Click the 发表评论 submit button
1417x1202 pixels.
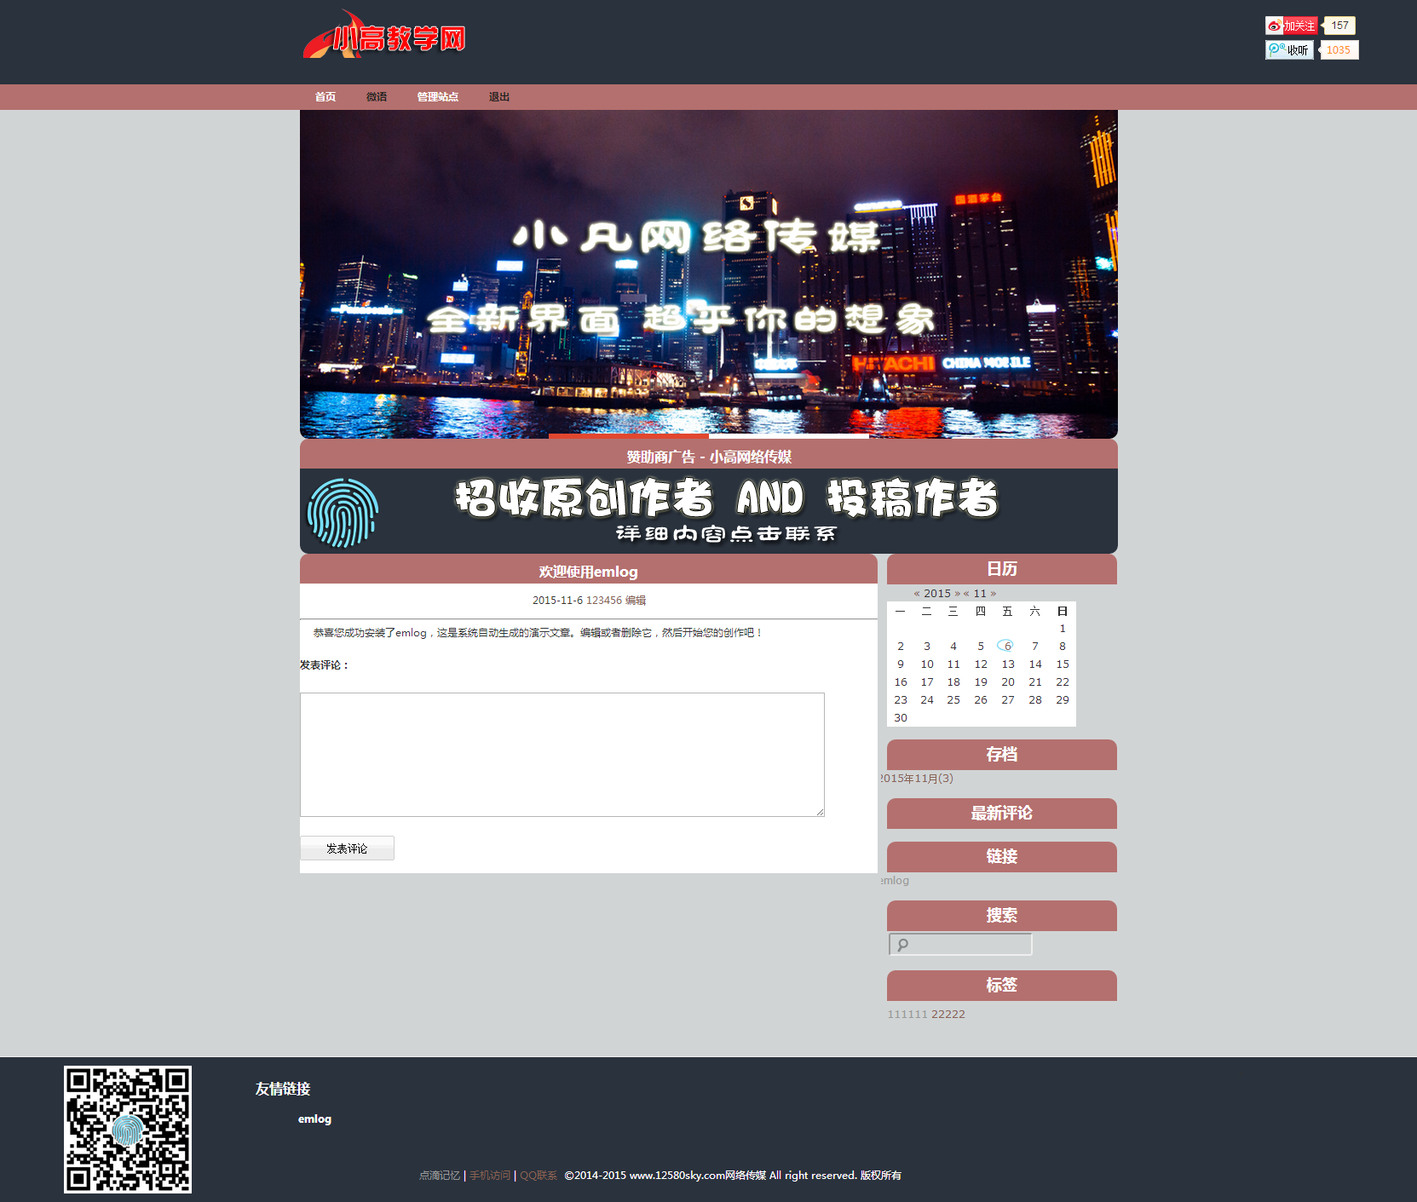(347, 848)
